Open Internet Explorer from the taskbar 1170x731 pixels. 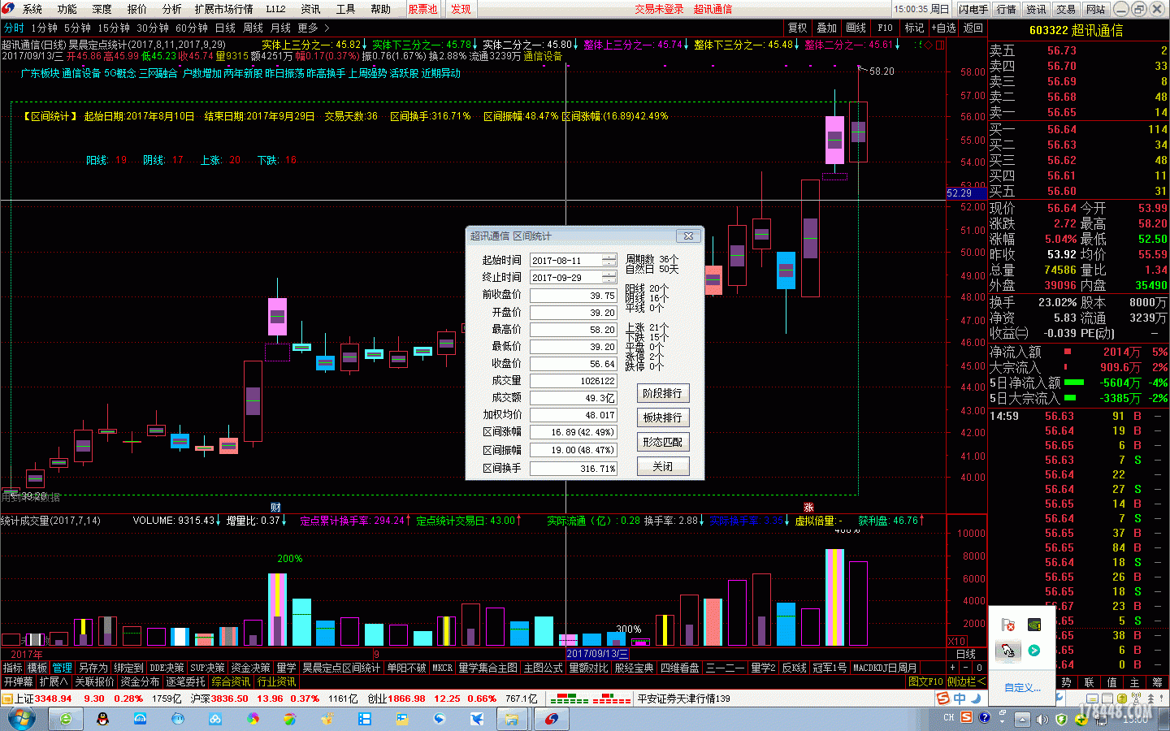coord(65,719)
